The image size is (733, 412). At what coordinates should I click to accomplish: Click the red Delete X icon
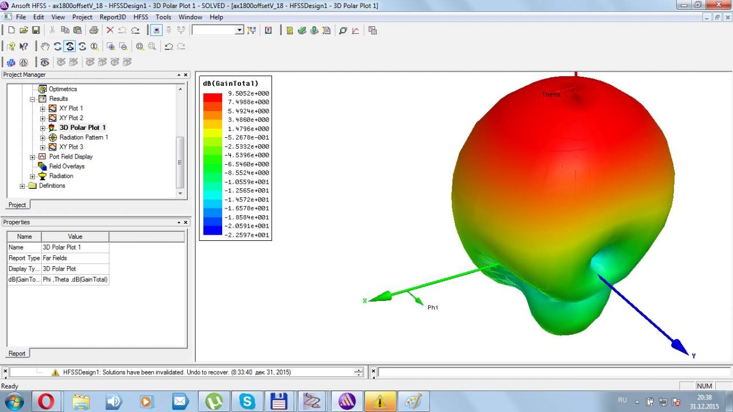(110, 30)
